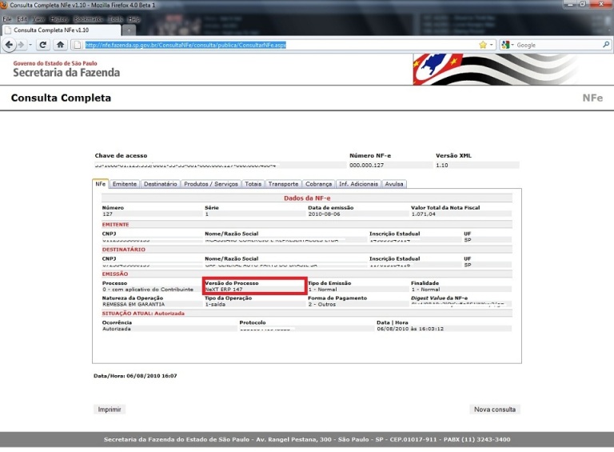Click the 06/08/2010 às 16:03:12 timestamp

click(x=410, y=329)
